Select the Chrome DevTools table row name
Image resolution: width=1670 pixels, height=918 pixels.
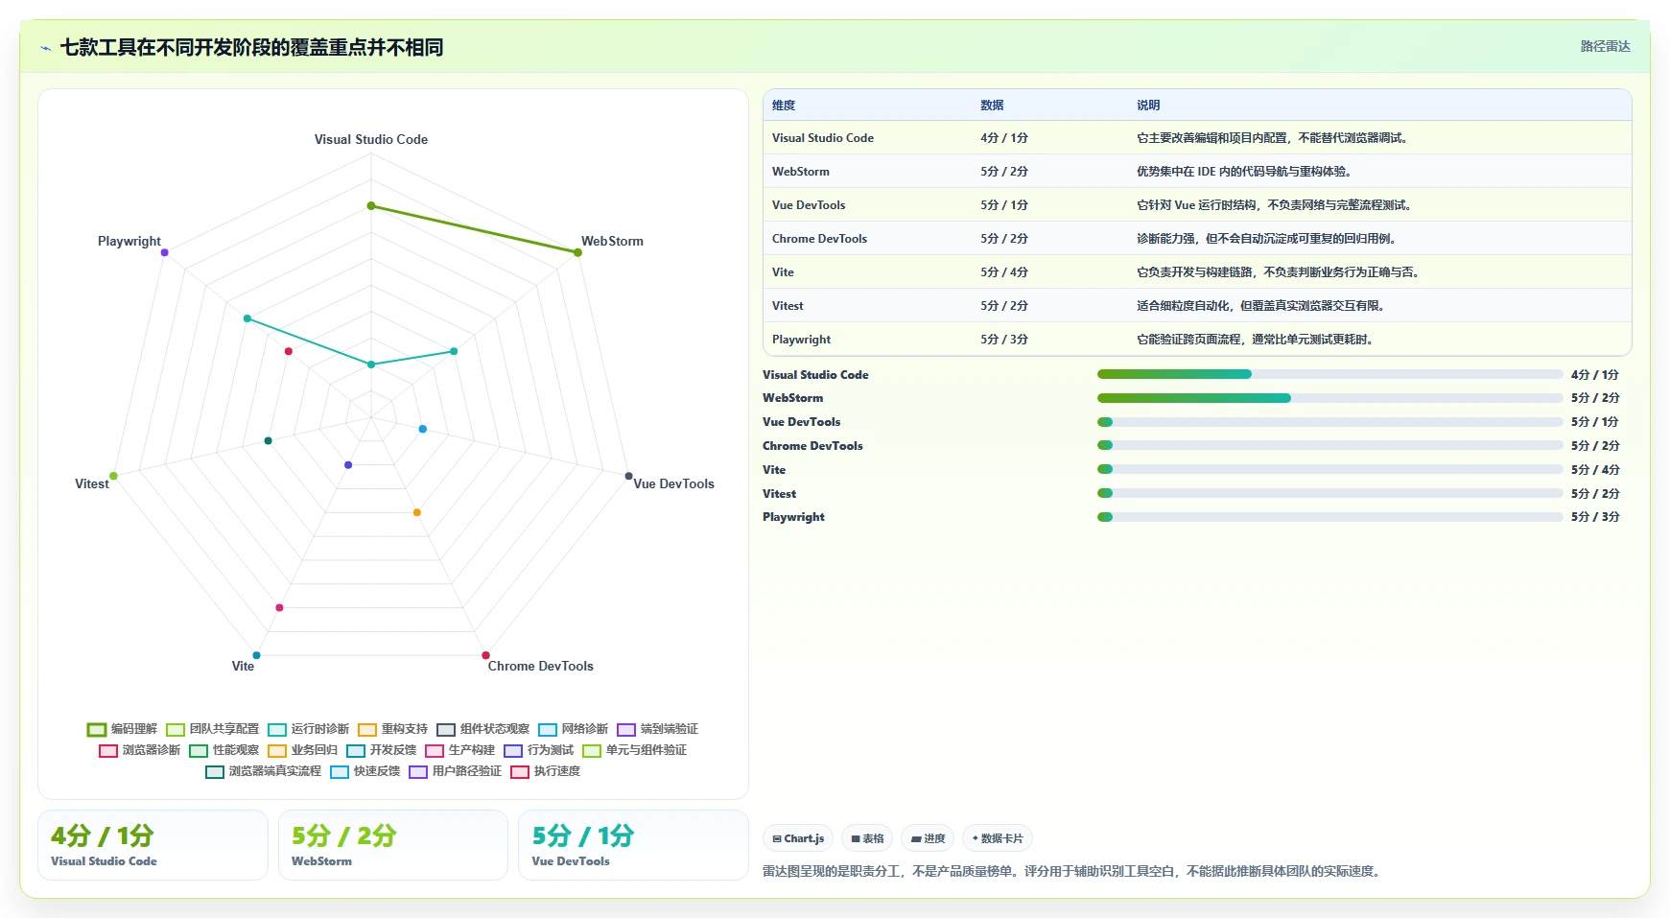[x=819, y=239]
